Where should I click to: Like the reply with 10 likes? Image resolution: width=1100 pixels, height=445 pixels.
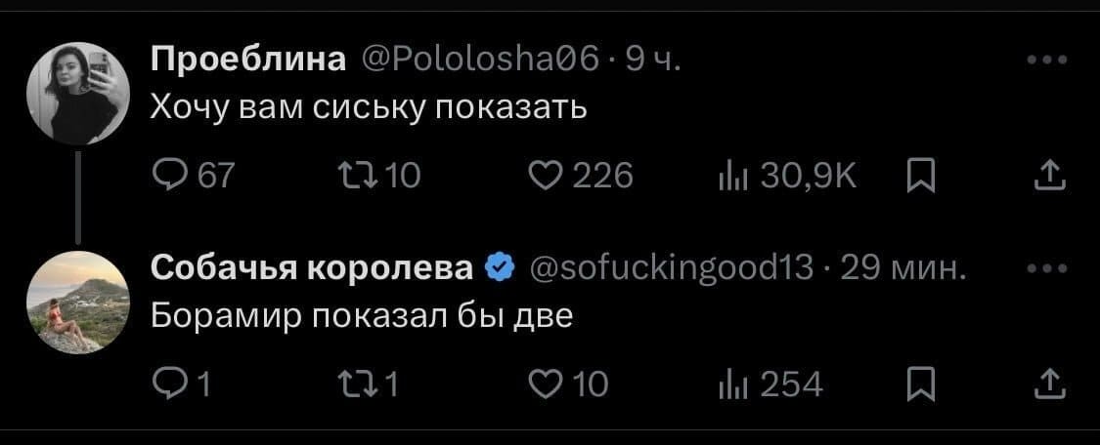(x=542, y=385)
